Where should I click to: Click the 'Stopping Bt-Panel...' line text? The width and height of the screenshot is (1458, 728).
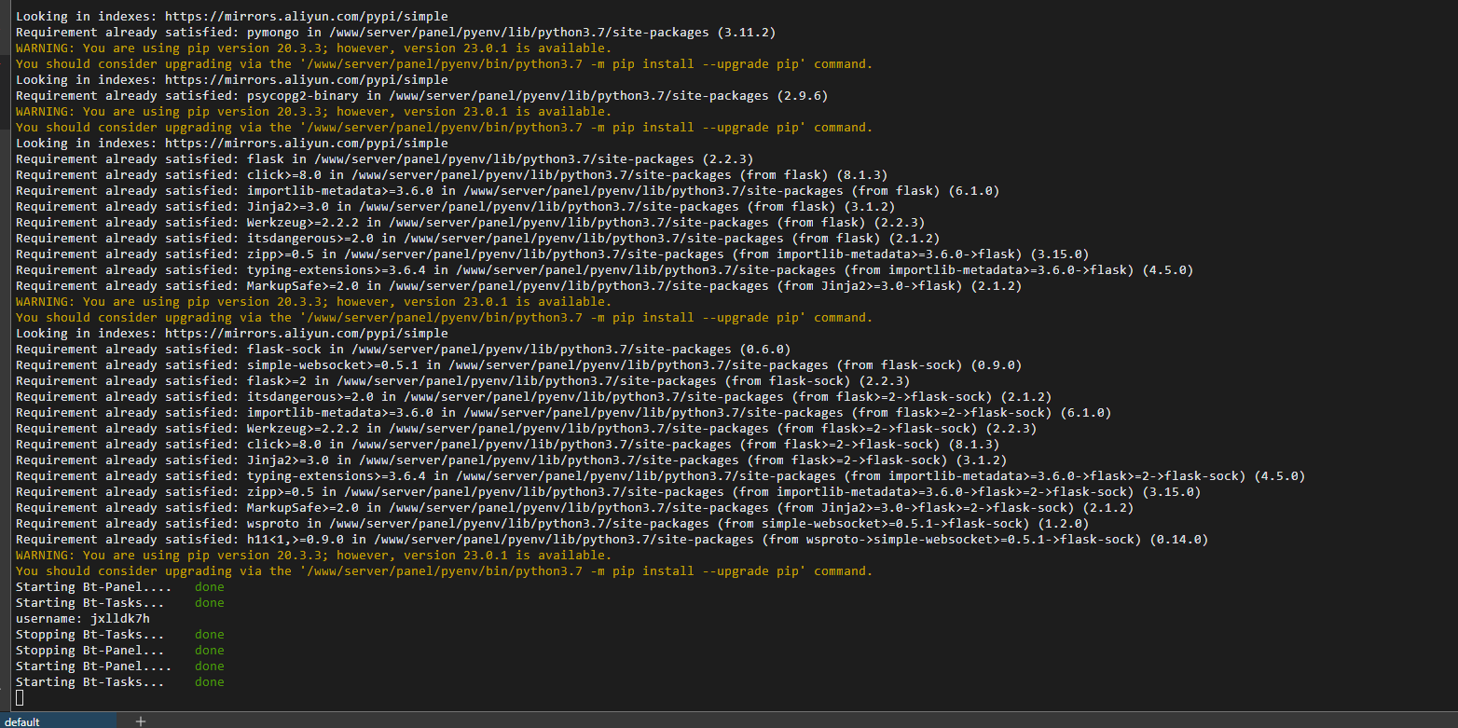pyautogui.click(x=89, y=650)
